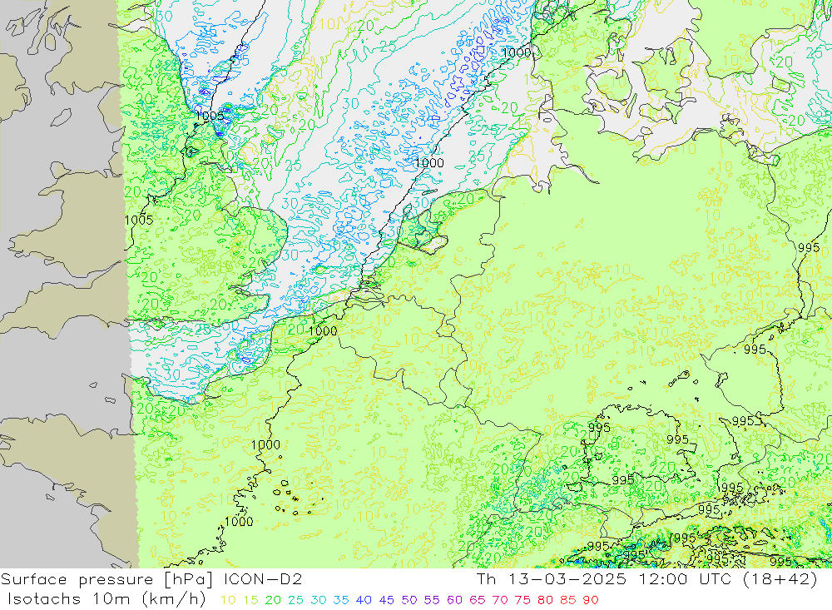Select the purple '50' value in isotach legend
832x610 pixels.
(x=409, y=601)
